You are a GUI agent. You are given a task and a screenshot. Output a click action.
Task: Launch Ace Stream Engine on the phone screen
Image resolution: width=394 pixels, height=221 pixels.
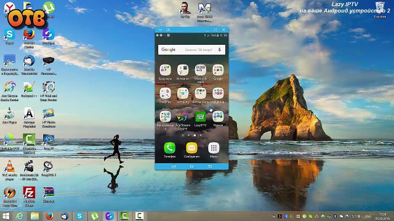(x=183, y=117)
